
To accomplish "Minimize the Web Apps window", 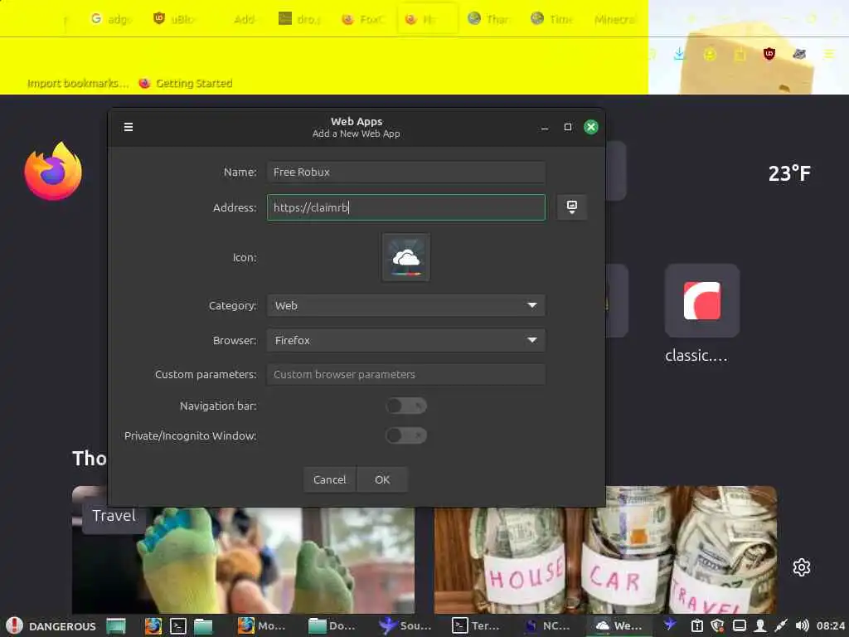I will [545, 127].
